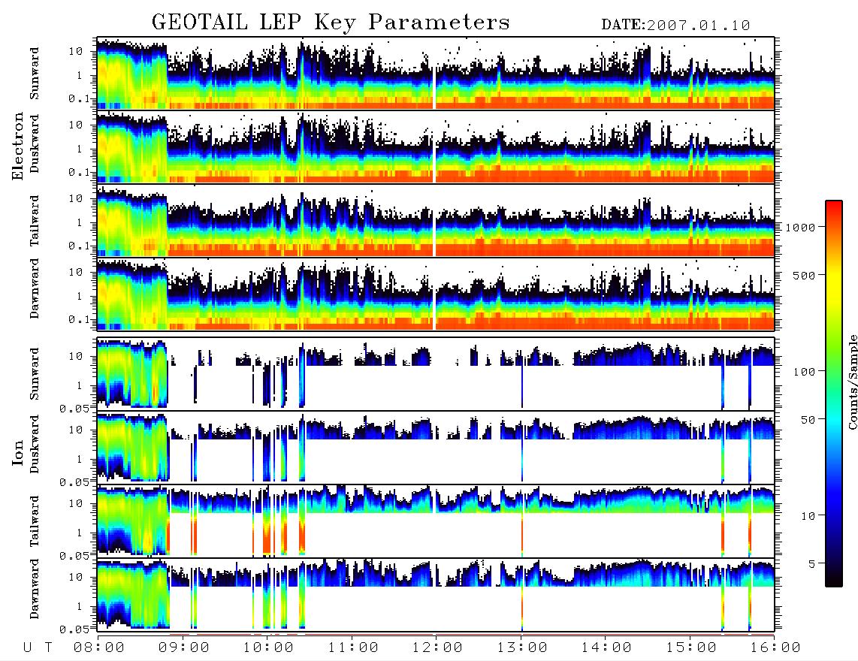Click the Electron Tailward spectrogram panel

pos(436,220)
